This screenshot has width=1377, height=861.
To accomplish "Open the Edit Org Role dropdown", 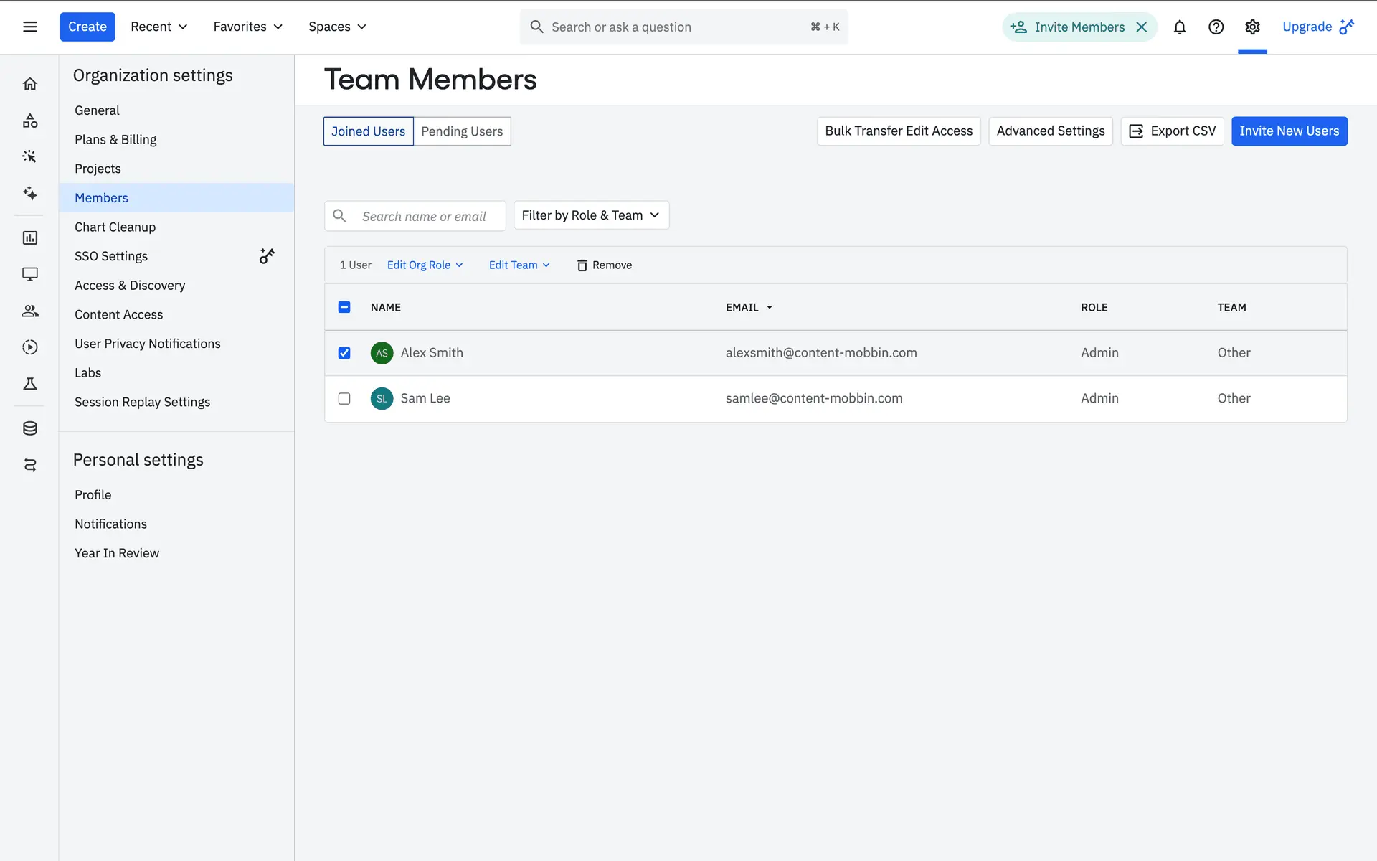I will click(425, 265).
